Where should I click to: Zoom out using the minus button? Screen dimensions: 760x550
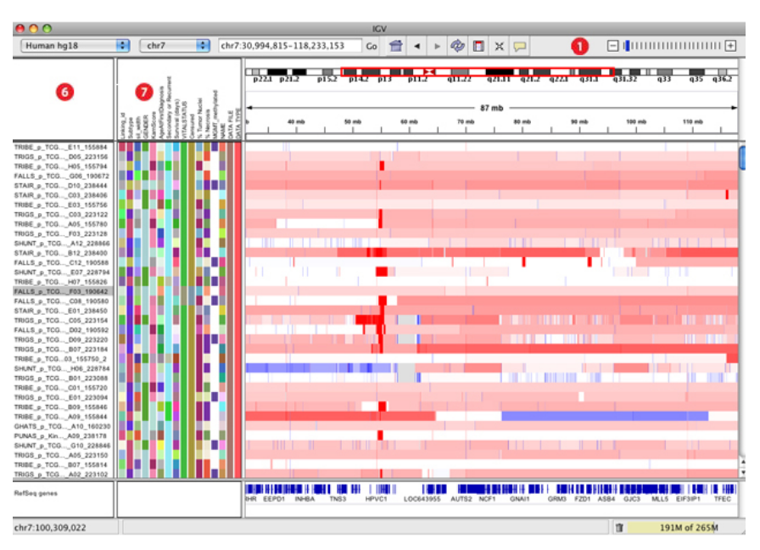click(612, 46)
